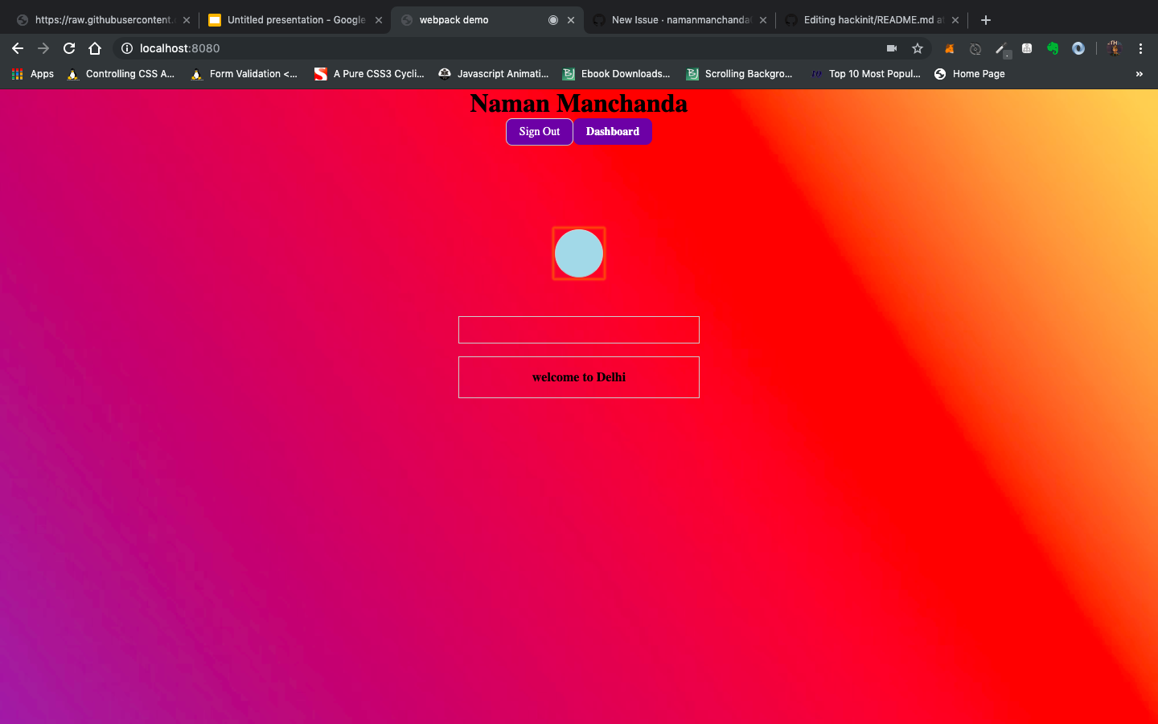Open the Controlling CSS A... bookmark
This screenshot has width=1158, height=724.
point(121,74)
